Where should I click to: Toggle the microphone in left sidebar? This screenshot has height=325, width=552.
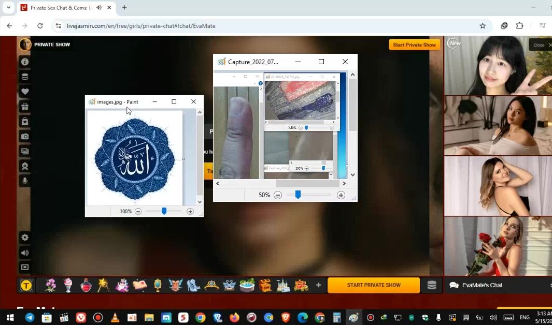pyautogui.click(x=24, y=181)
